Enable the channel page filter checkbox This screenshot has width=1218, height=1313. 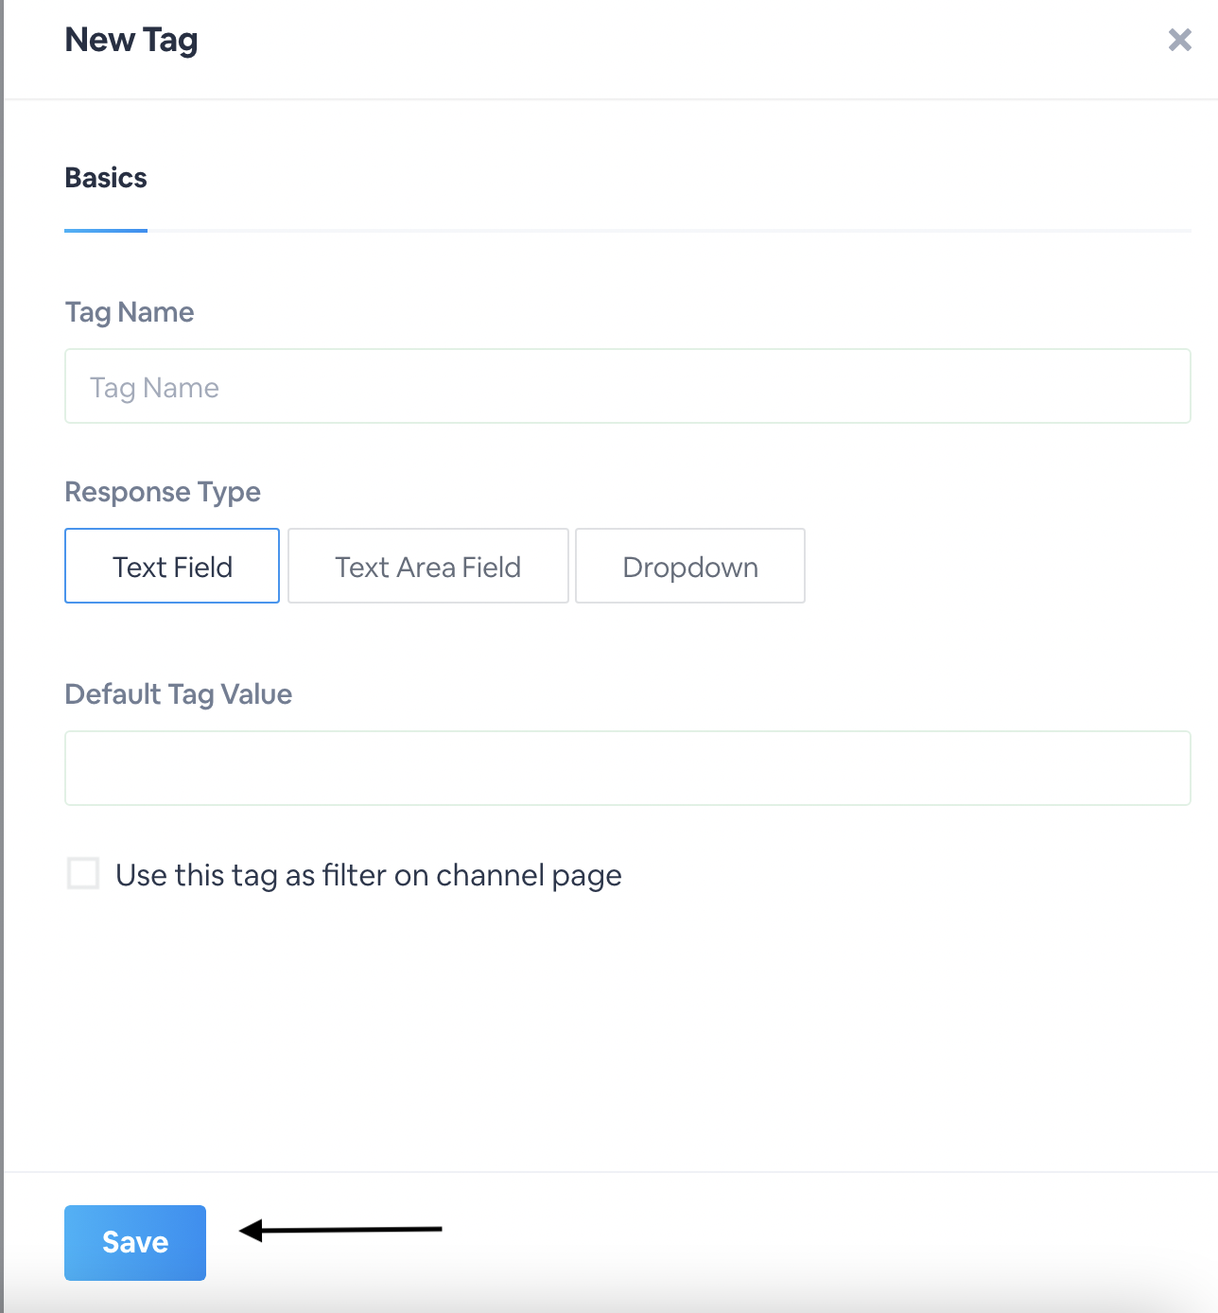pyautogui.click(x=83, y=874)
